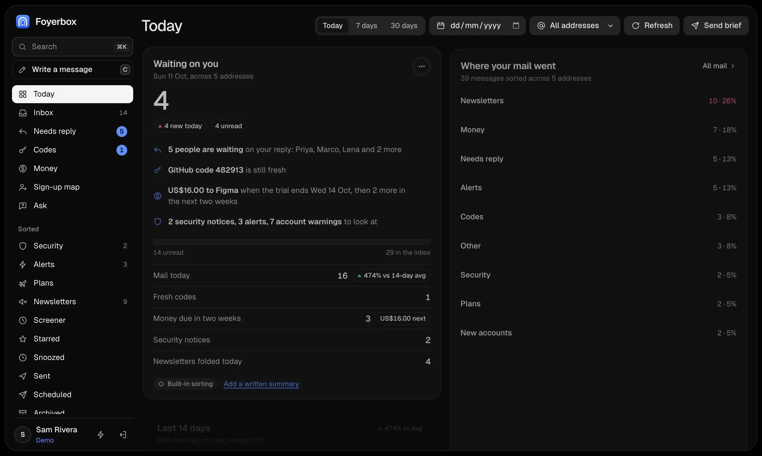Click the reply arrow icon by 5 people waiting
This screenshot has height=456, width=762.
[157, 150]
